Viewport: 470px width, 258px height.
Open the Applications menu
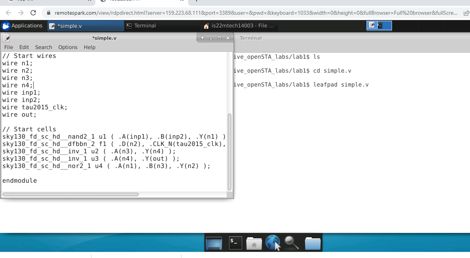coord(23,25)
